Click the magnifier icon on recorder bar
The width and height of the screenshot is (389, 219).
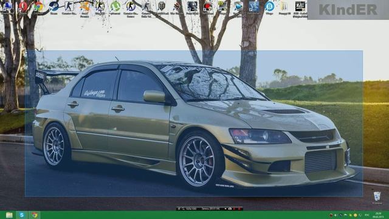click(x=183, y=209)
